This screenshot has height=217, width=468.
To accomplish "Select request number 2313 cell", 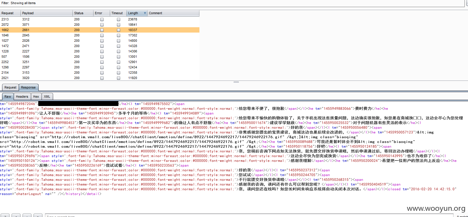I will tap(5, 19).
